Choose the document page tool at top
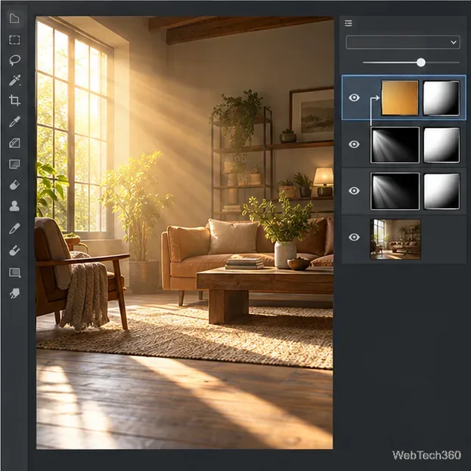The height and width of the screenshot is (471, 471). (14, 18)
